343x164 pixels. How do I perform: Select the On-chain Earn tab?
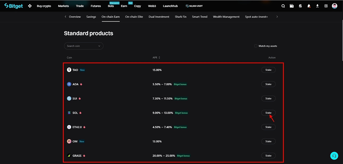(111, 17)
